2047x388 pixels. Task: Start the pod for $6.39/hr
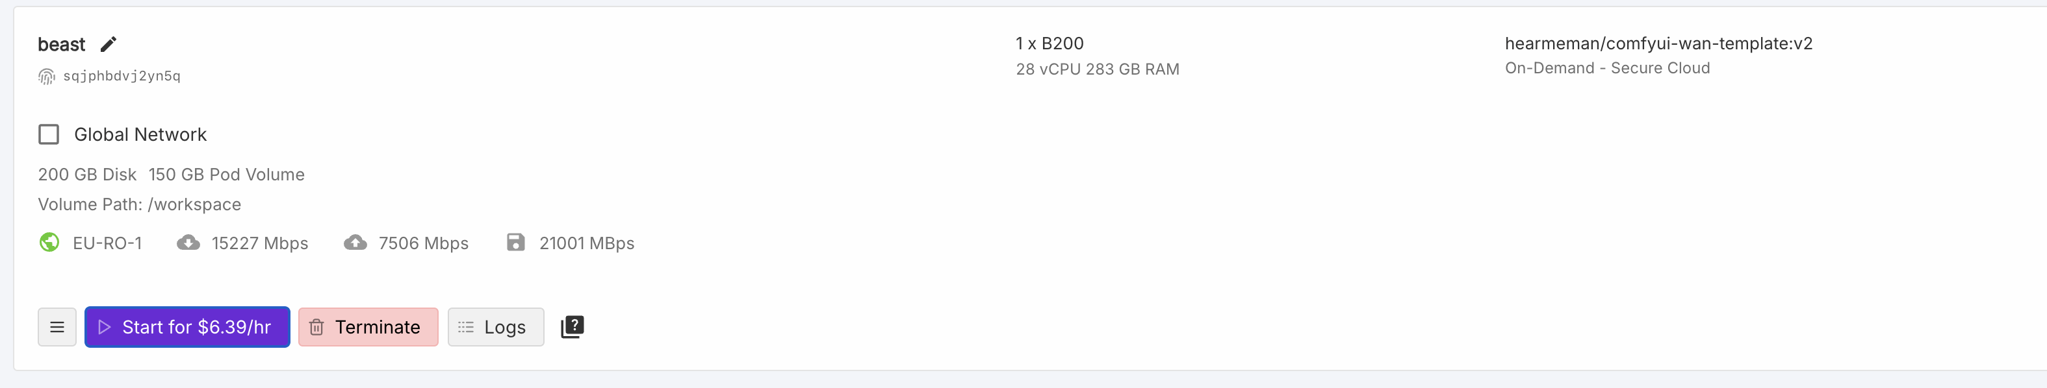(x=188, y=327)
